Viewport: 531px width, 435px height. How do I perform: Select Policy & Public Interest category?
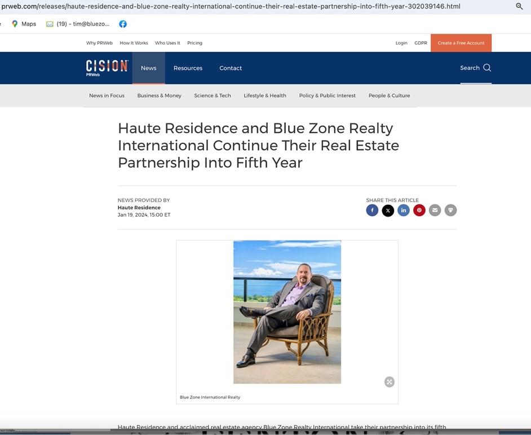click(327, 95)
